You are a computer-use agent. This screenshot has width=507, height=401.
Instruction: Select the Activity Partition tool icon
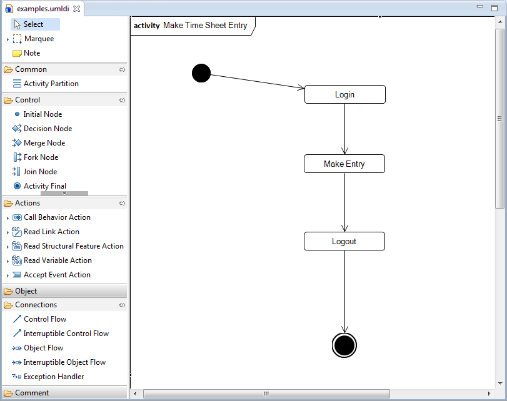[x=17, y=84]
